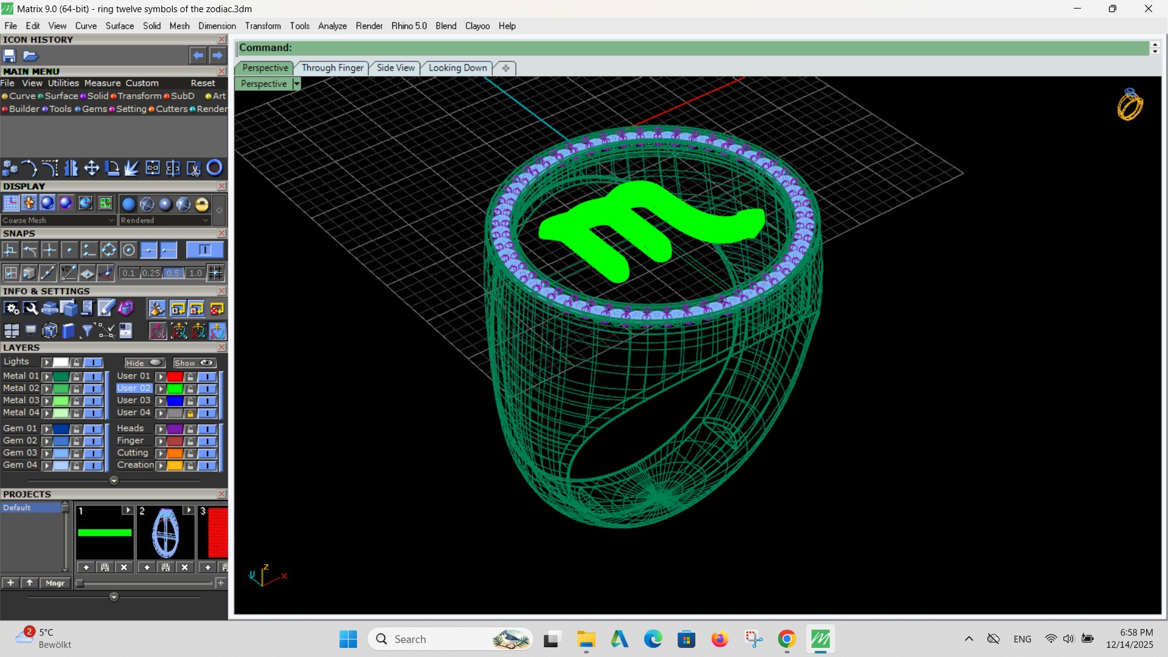1168x657 pixels.
Task: Open the wrench tool icon in Info & Settings
Action: pyautogui.click(x=30, y=308)
